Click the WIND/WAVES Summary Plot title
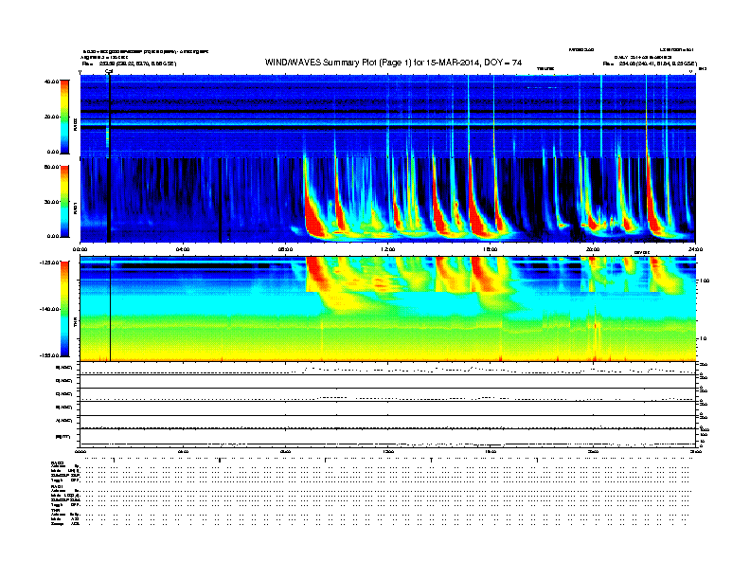Image resolution: width=750 pixels, height=580 pixels. (393, 63)
